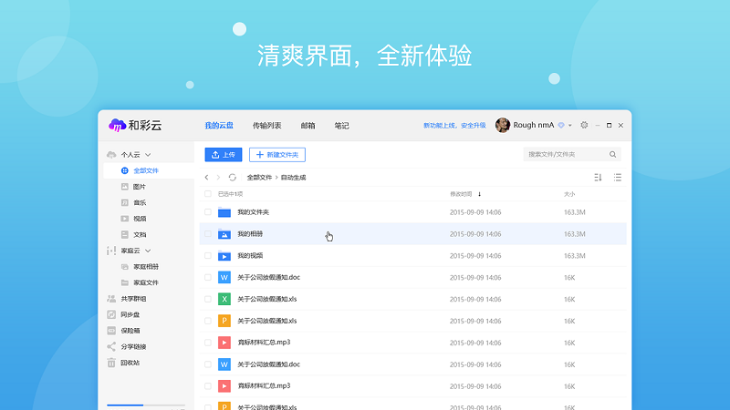730x410 pixels.
Task: Open 分享链接 share links in sidebar
Action: 133,346
